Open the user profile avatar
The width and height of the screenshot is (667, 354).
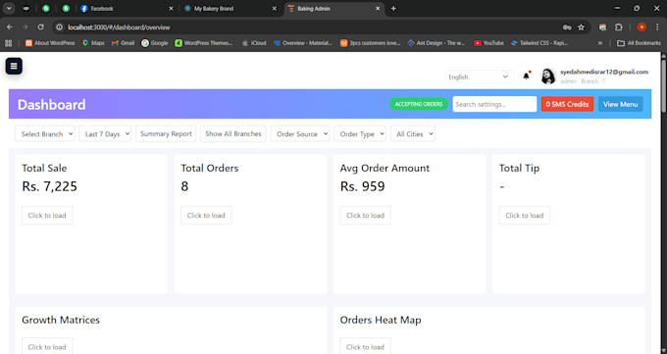548,76
